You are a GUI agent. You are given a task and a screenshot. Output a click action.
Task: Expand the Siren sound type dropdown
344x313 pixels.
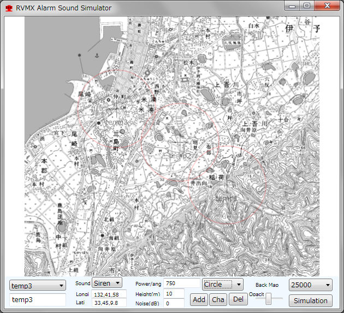(x=107, y=283)
